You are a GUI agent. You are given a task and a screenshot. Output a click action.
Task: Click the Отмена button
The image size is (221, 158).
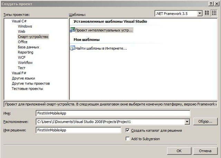tap(205, 151)
